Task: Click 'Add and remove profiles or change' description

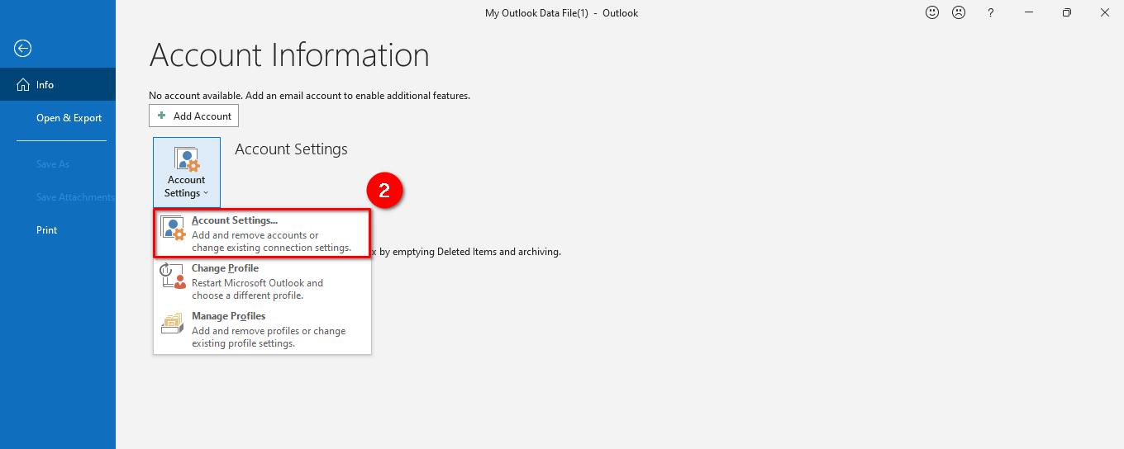Action: tap(269, 331)
